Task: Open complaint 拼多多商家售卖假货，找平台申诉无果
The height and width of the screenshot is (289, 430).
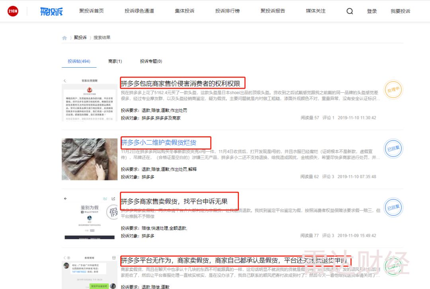Action: point(174,201)
